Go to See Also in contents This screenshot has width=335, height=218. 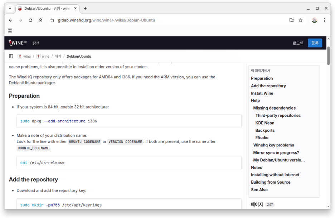click(259, 190)
